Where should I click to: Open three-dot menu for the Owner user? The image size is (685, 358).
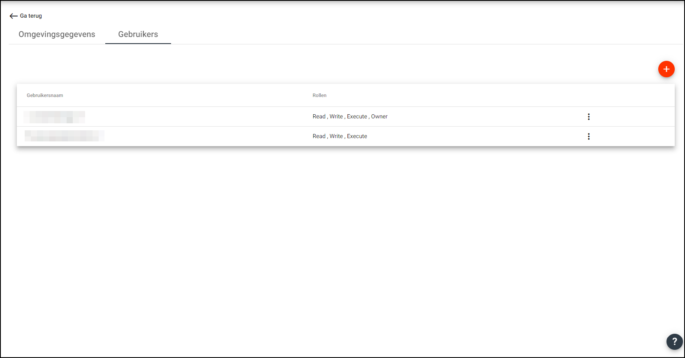coord(588,117)
